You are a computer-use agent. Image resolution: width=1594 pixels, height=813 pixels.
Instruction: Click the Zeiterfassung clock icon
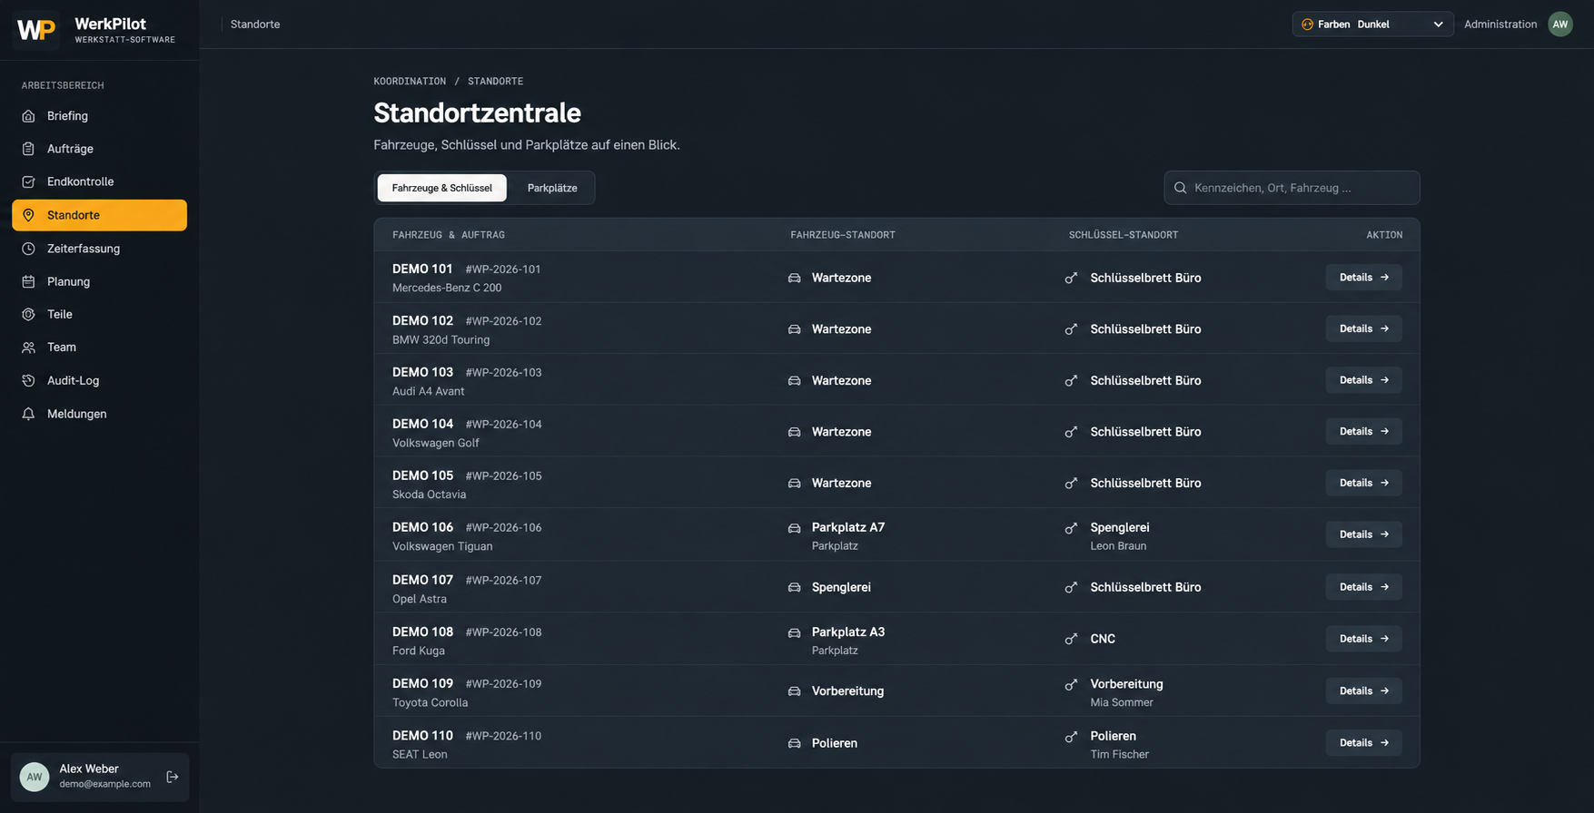pyautogui.click(x=28, y=249)
